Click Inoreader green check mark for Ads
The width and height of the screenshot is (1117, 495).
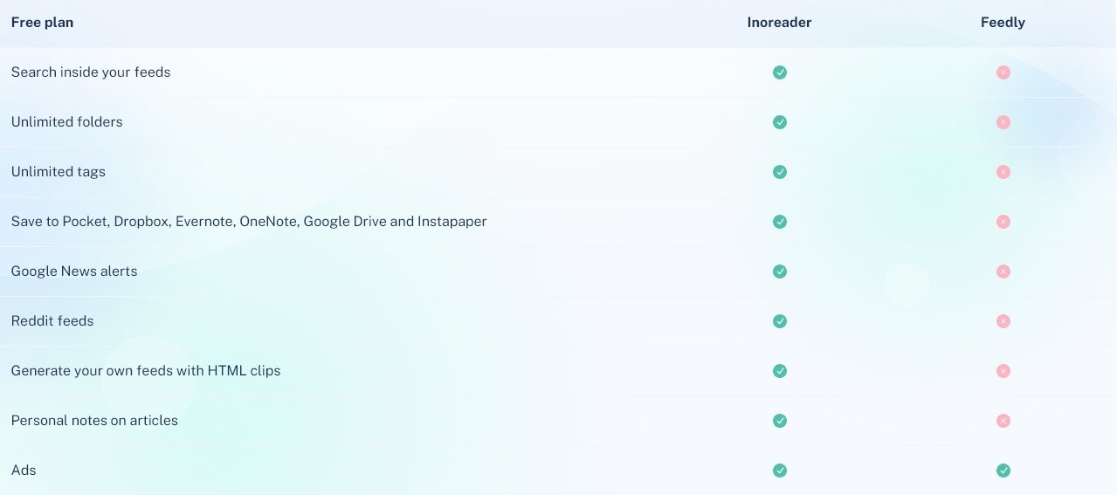click(x=780, y=471)
